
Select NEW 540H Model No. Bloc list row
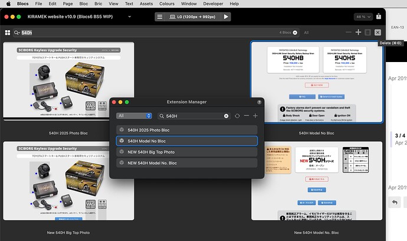click(187, 163)
